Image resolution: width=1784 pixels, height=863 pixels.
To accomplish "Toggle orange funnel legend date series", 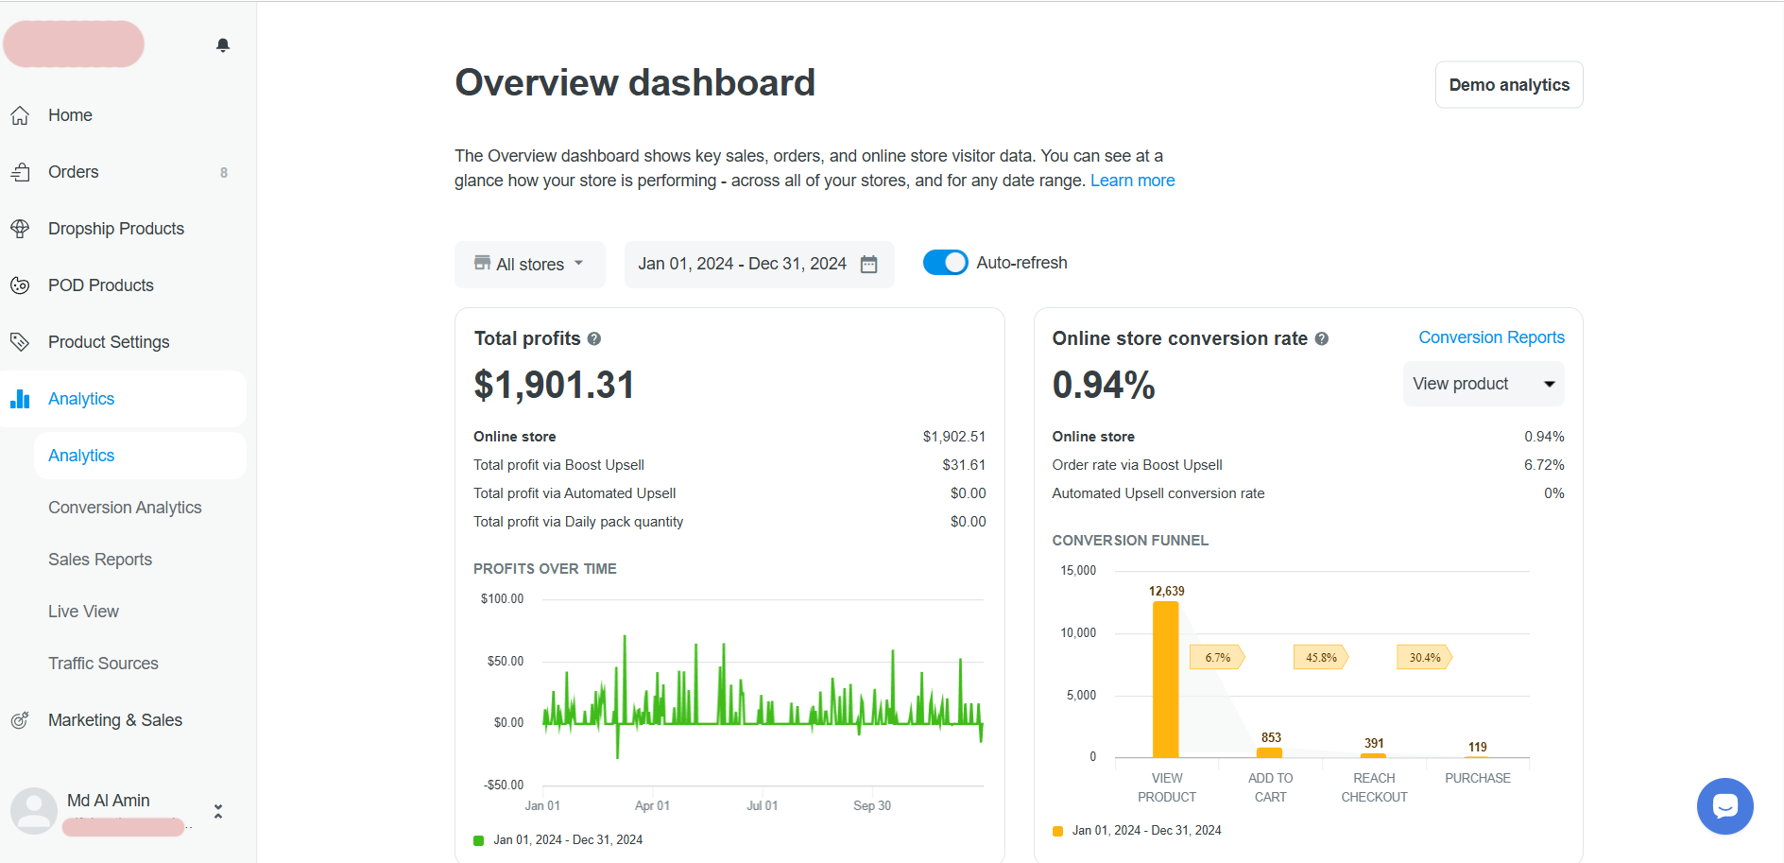I will pyautogui.click(x=1058, y=831).
